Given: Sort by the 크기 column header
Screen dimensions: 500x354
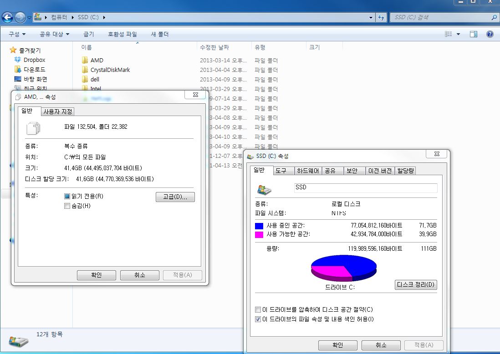Looking at the screenshot, I should (x=314, y=47).
